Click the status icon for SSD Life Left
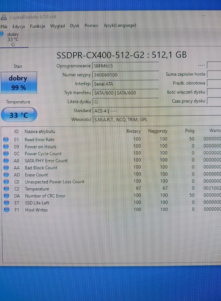Viewport: 221px width, 301px height. pos(6,203)
